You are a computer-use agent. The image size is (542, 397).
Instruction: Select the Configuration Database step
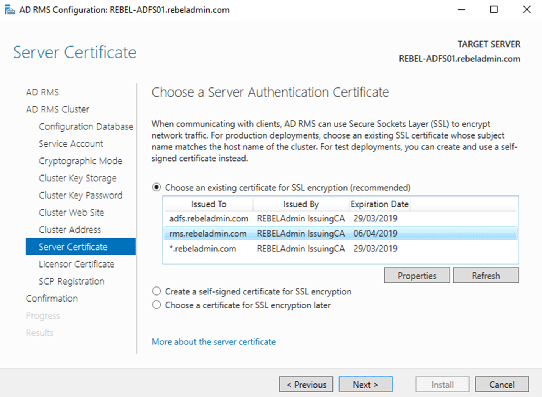coord(86,126)
